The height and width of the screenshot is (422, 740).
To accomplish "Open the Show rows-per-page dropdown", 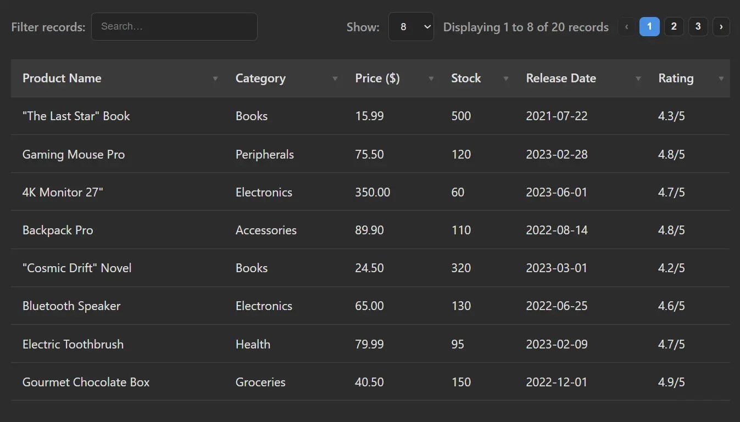I will tap(411, 26).
